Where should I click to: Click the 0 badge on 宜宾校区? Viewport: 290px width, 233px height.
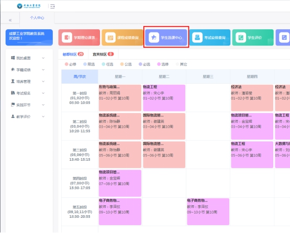110,54
